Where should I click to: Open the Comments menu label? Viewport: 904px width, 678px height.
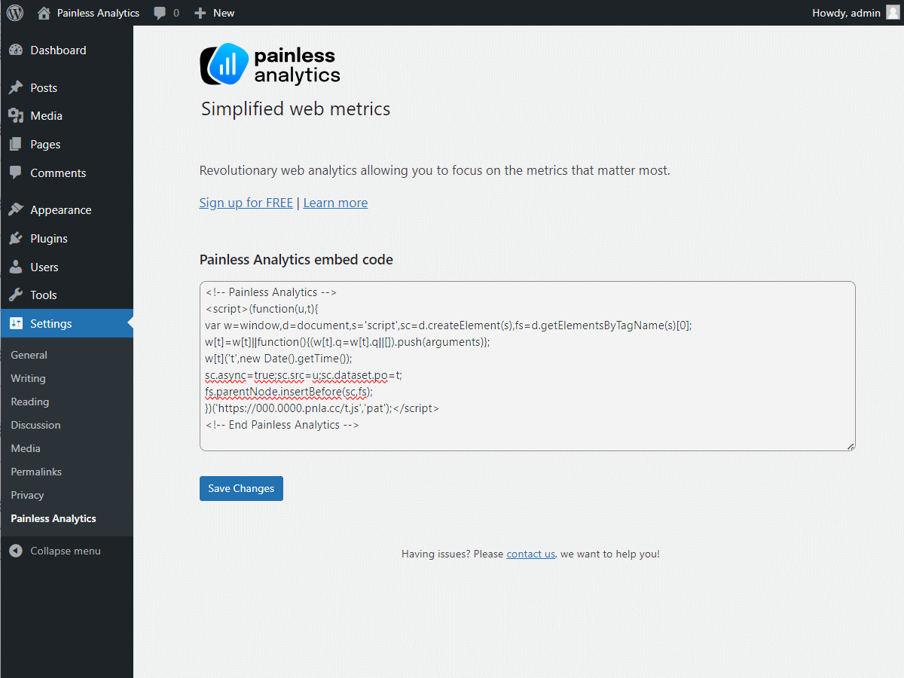[58, 173]
